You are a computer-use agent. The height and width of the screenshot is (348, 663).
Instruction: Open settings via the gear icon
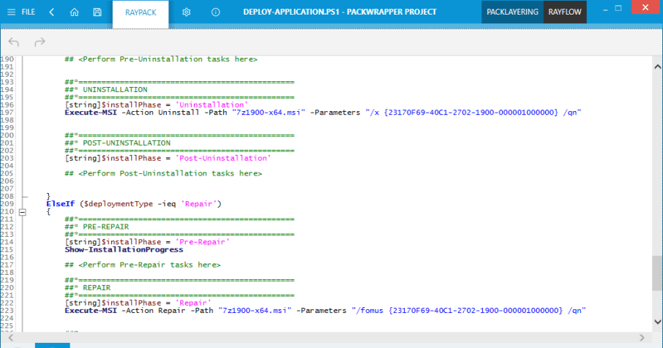(x=187, y=12)
